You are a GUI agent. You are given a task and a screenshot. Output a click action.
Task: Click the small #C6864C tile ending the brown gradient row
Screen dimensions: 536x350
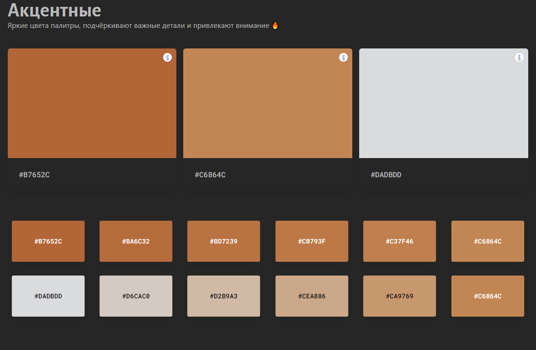point(488,241)
